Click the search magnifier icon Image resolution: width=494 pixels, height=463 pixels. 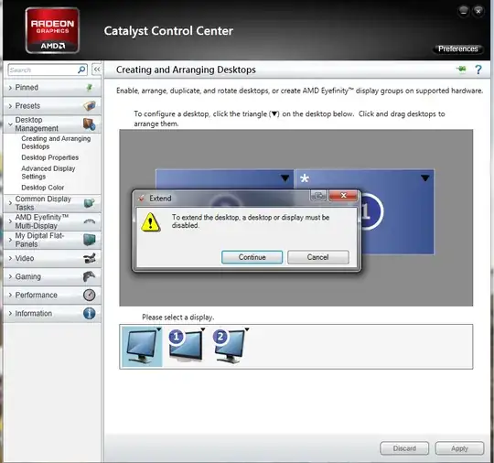(x=81, y=70)
